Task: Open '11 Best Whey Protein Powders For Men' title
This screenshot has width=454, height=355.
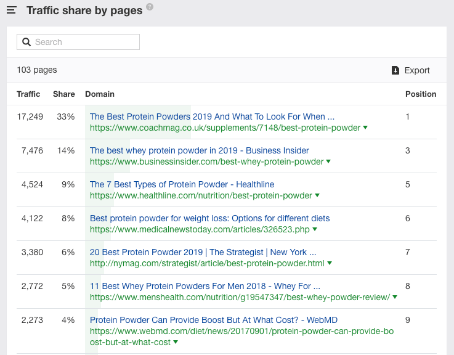Action: (x=205, y=286)
